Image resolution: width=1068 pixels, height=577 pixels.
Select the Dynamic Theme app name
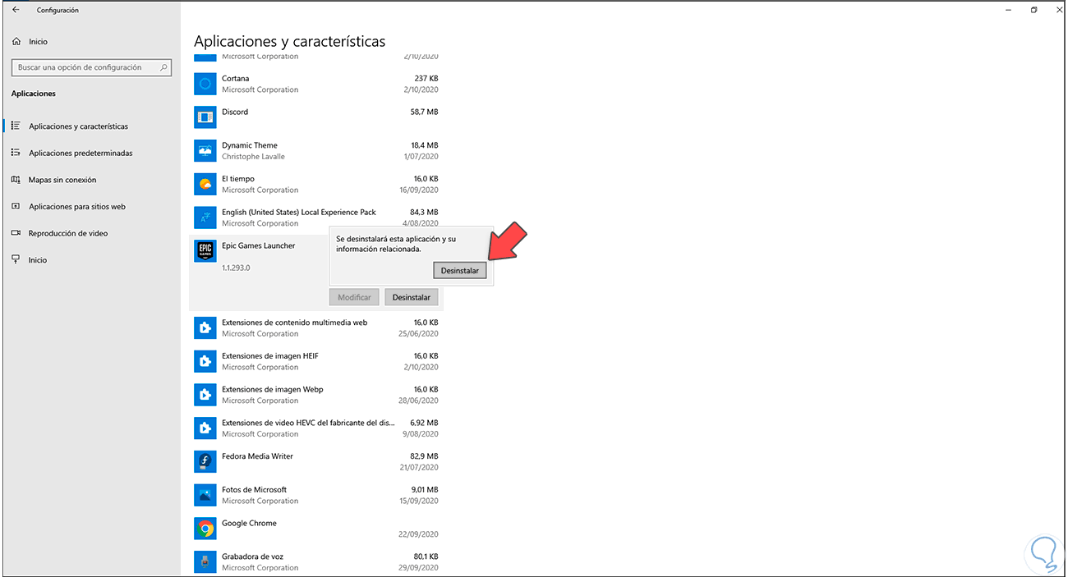point(250,145)
